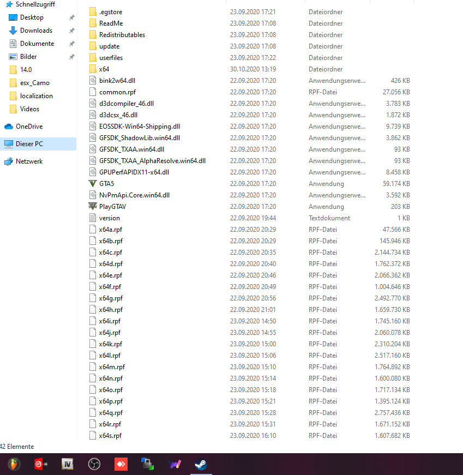
Task: Select x64d.rpf file
Action: 111,264
